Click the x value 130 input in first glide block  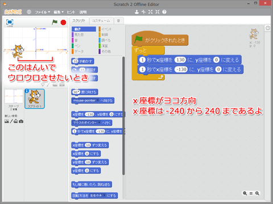click(x=180, y=60)
